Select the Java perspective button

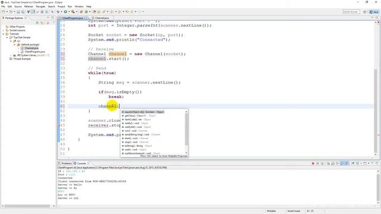click(x=374, y=12)
